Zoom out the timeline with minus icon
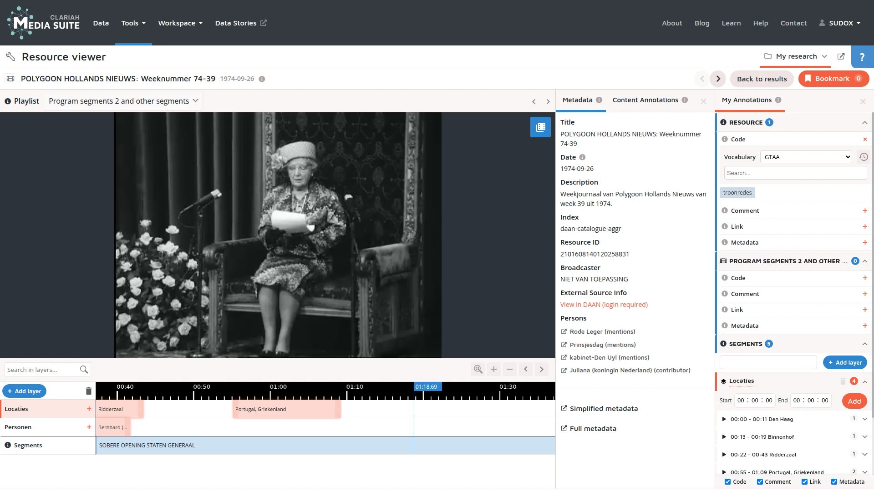The height and width of the screenshot is (491, 874). tap(510, 369)
